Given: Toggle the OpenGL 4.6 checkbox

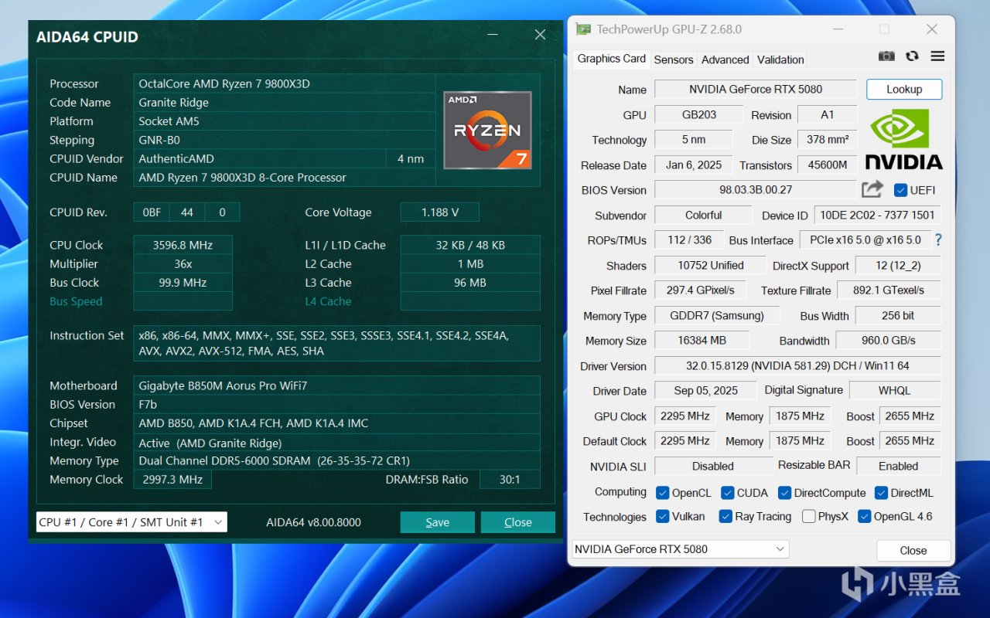Looking at the screenshot, I should (x=864, y=516).
